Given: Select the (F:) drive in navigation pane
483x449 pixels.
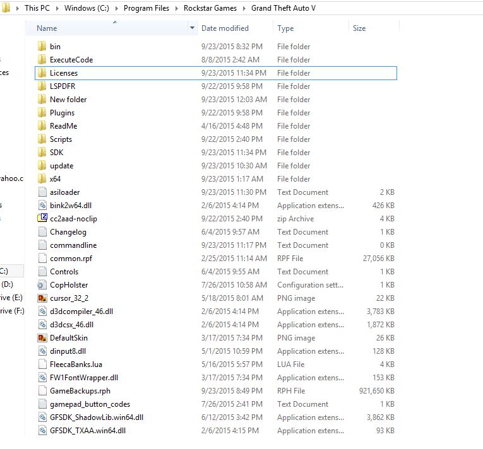Looking at the screenshot, I should coord(12,311).
